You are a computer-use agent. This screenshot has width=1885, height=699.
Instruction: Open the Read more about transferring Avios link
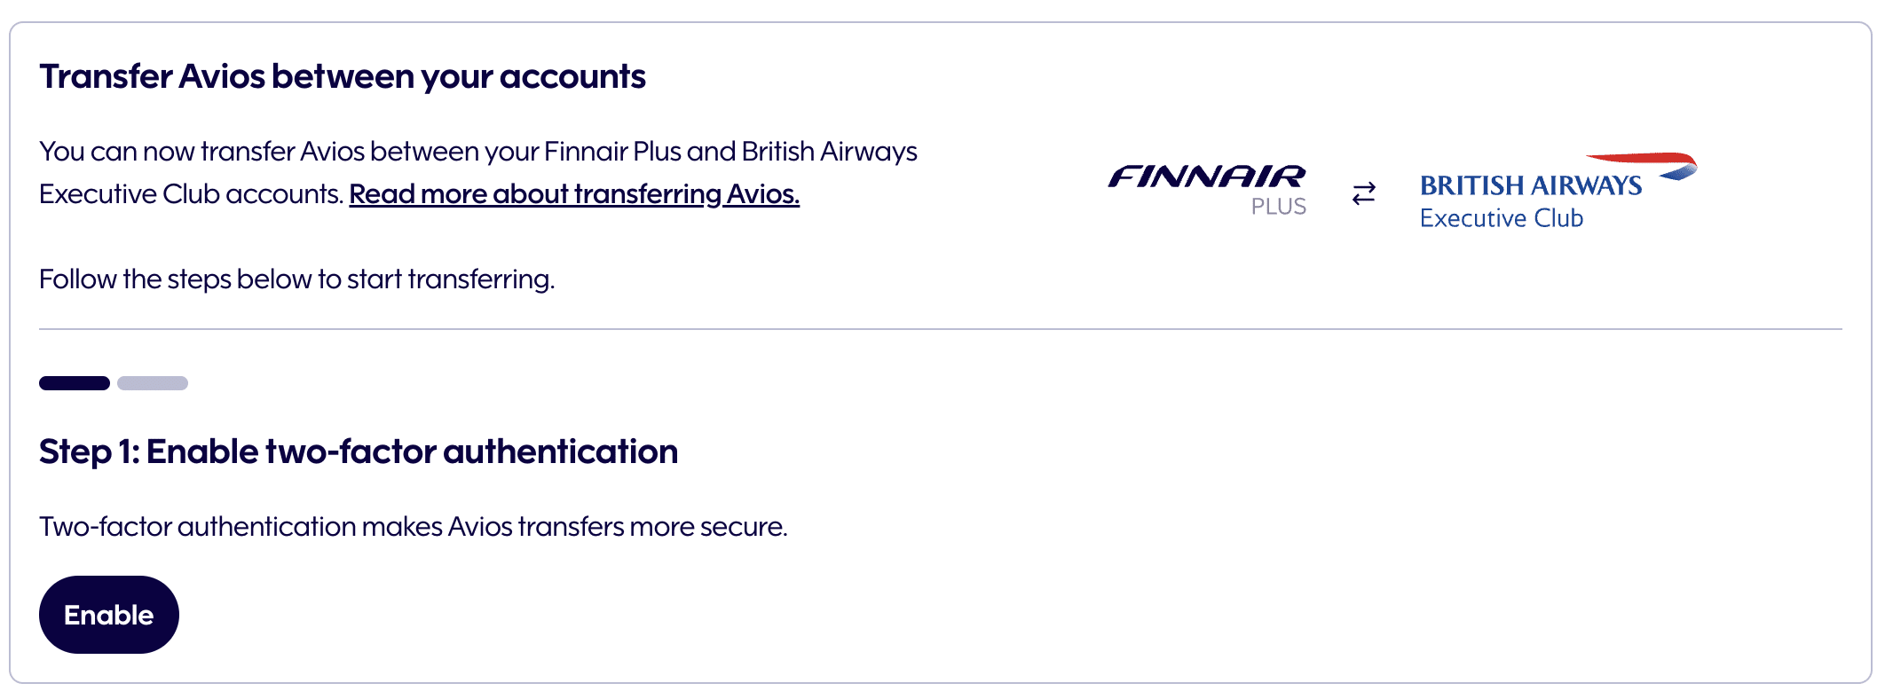click(574, 194)
